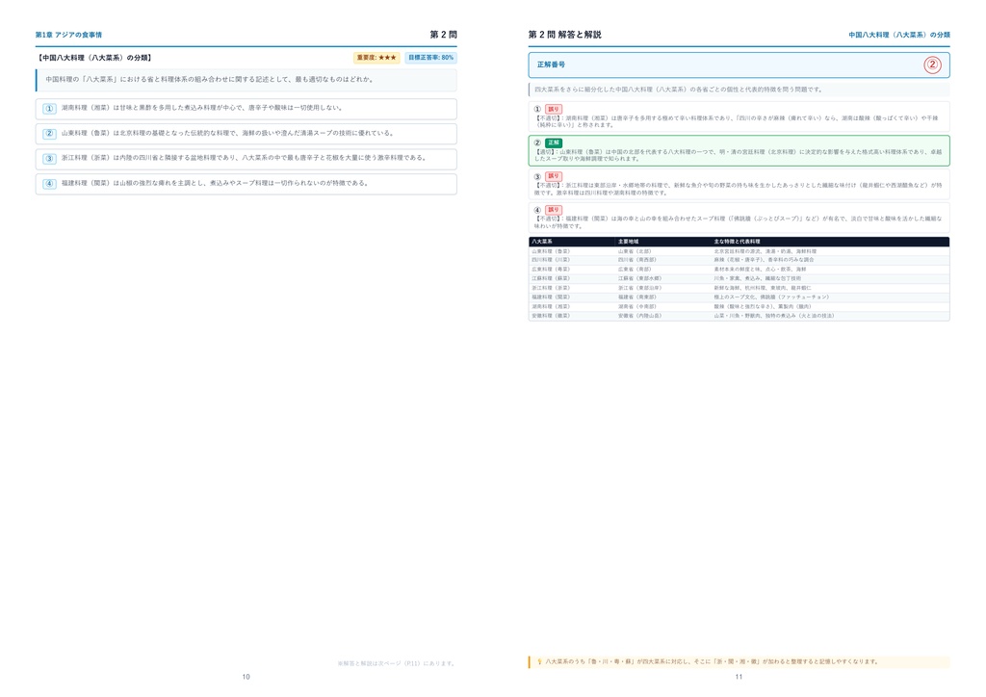Select answer option ④ about 福建料理

click(246, 184)
